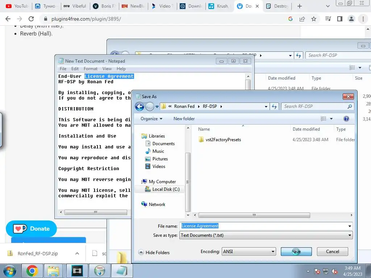Go back with Save As back arrow

(x=139, y=107)
